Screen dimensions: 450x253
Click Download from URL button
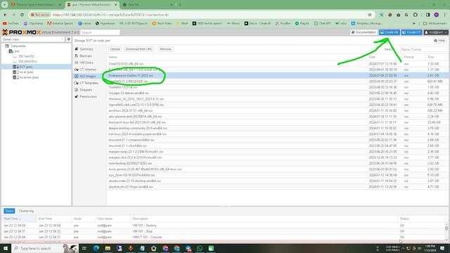[x=139, y=49]
